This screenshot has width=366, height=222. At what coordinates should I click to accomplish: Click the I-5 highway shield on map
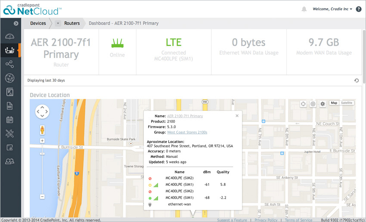(x=77, y=173)
